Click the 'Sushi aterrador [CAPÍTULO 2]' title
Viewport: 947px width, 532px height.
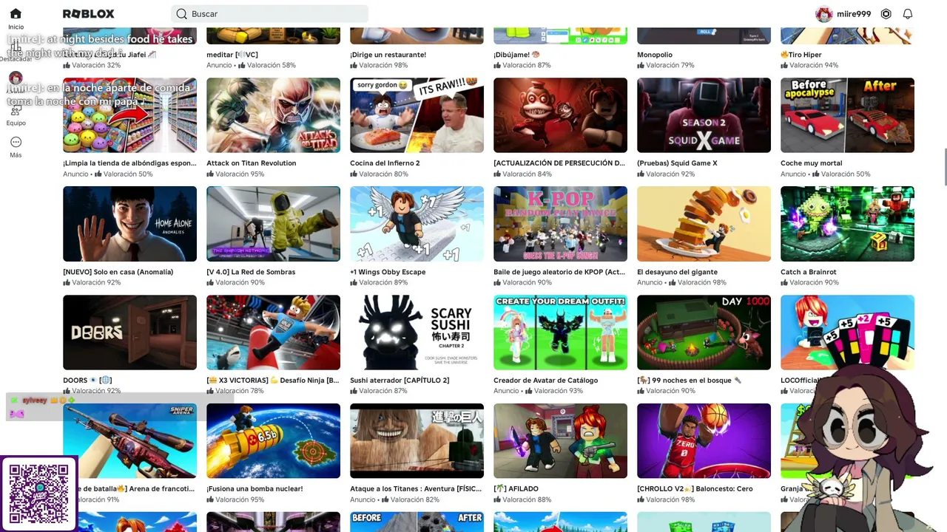point(400,381)
